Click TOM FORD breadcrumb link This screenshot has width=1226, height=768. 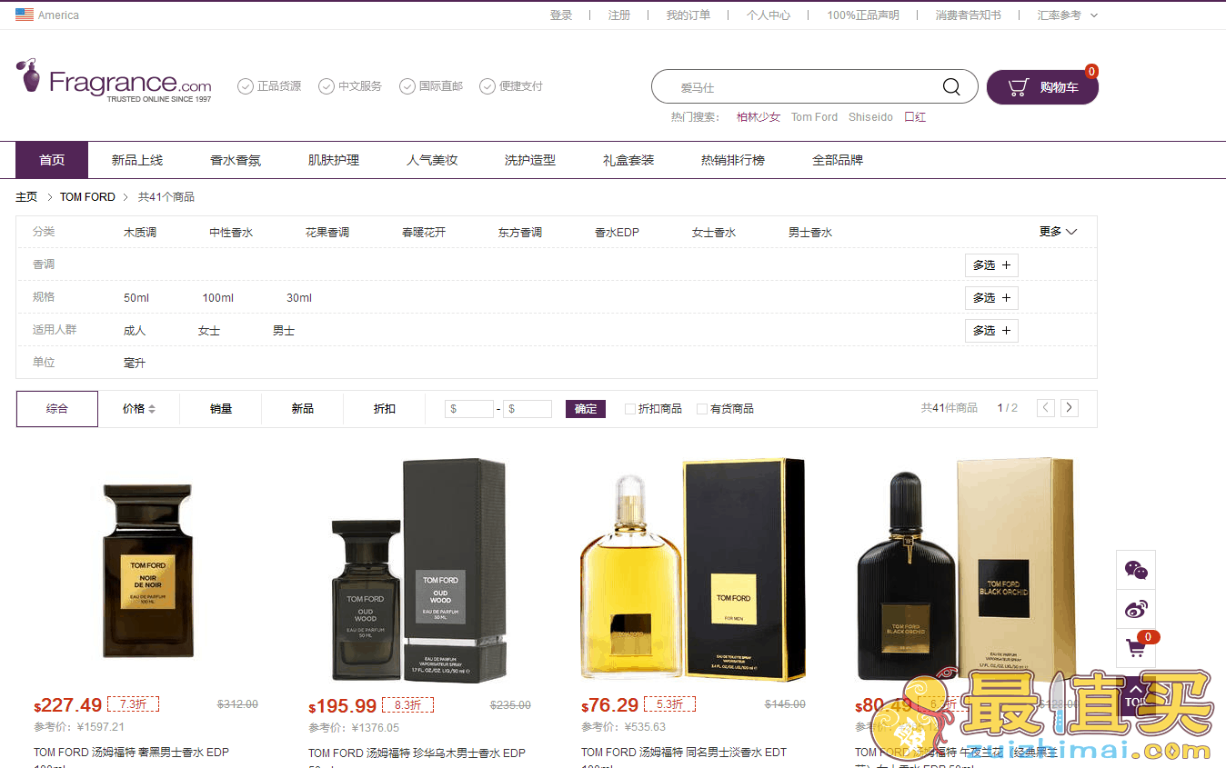click(87, 197)
